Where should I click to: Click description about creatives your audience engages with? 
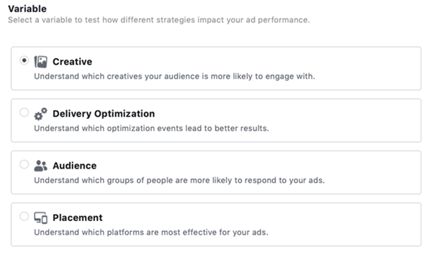coord(174,76)
